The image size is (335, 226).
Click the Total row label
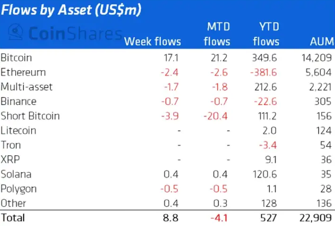(x=13, y=218)
